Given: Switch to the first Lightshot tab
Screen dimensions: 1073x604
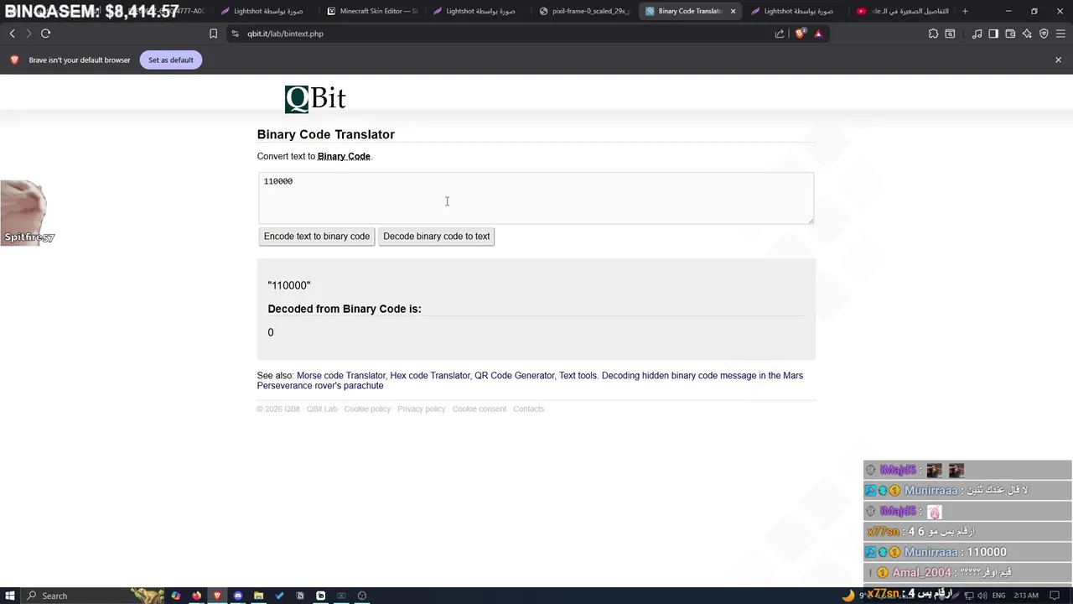Looking at the screenshot, I should tap(267, 11).
